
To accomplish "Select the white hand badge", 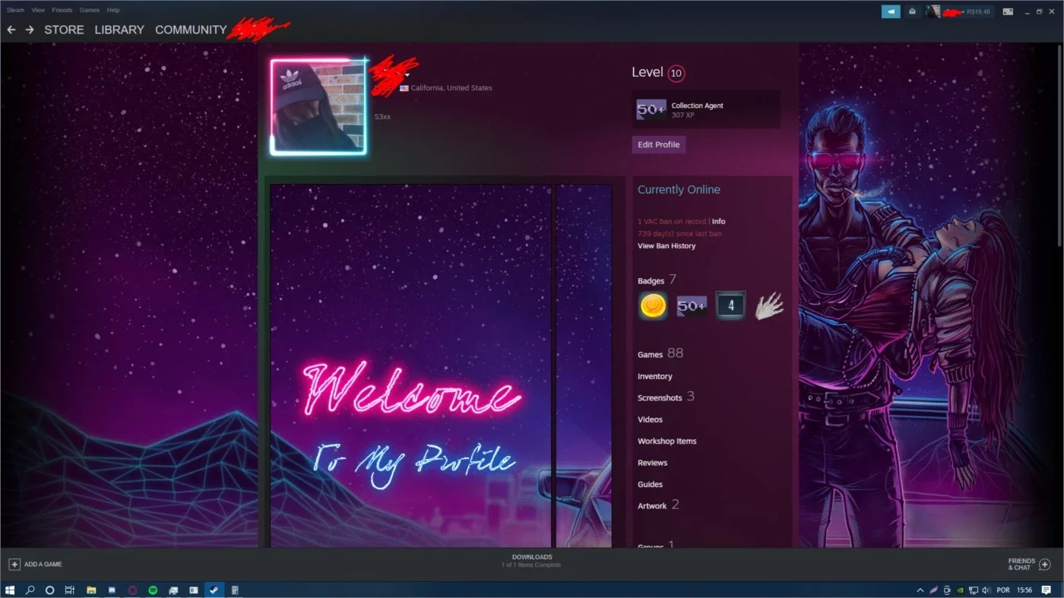I will click(768, 305).
